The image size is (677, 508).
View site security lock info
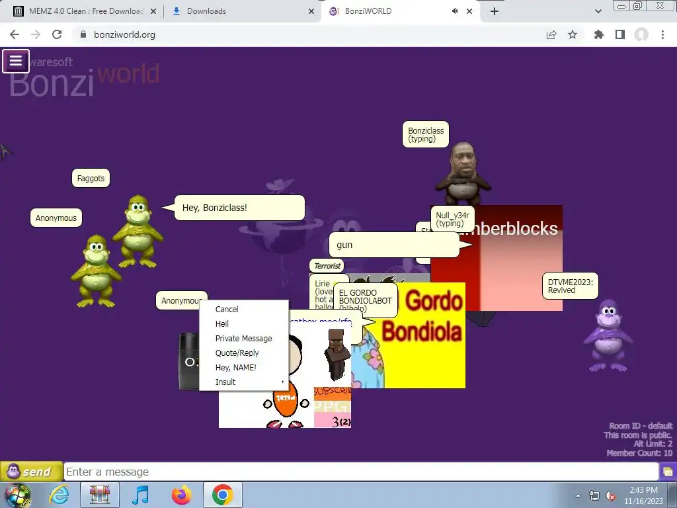click(83, 34)
